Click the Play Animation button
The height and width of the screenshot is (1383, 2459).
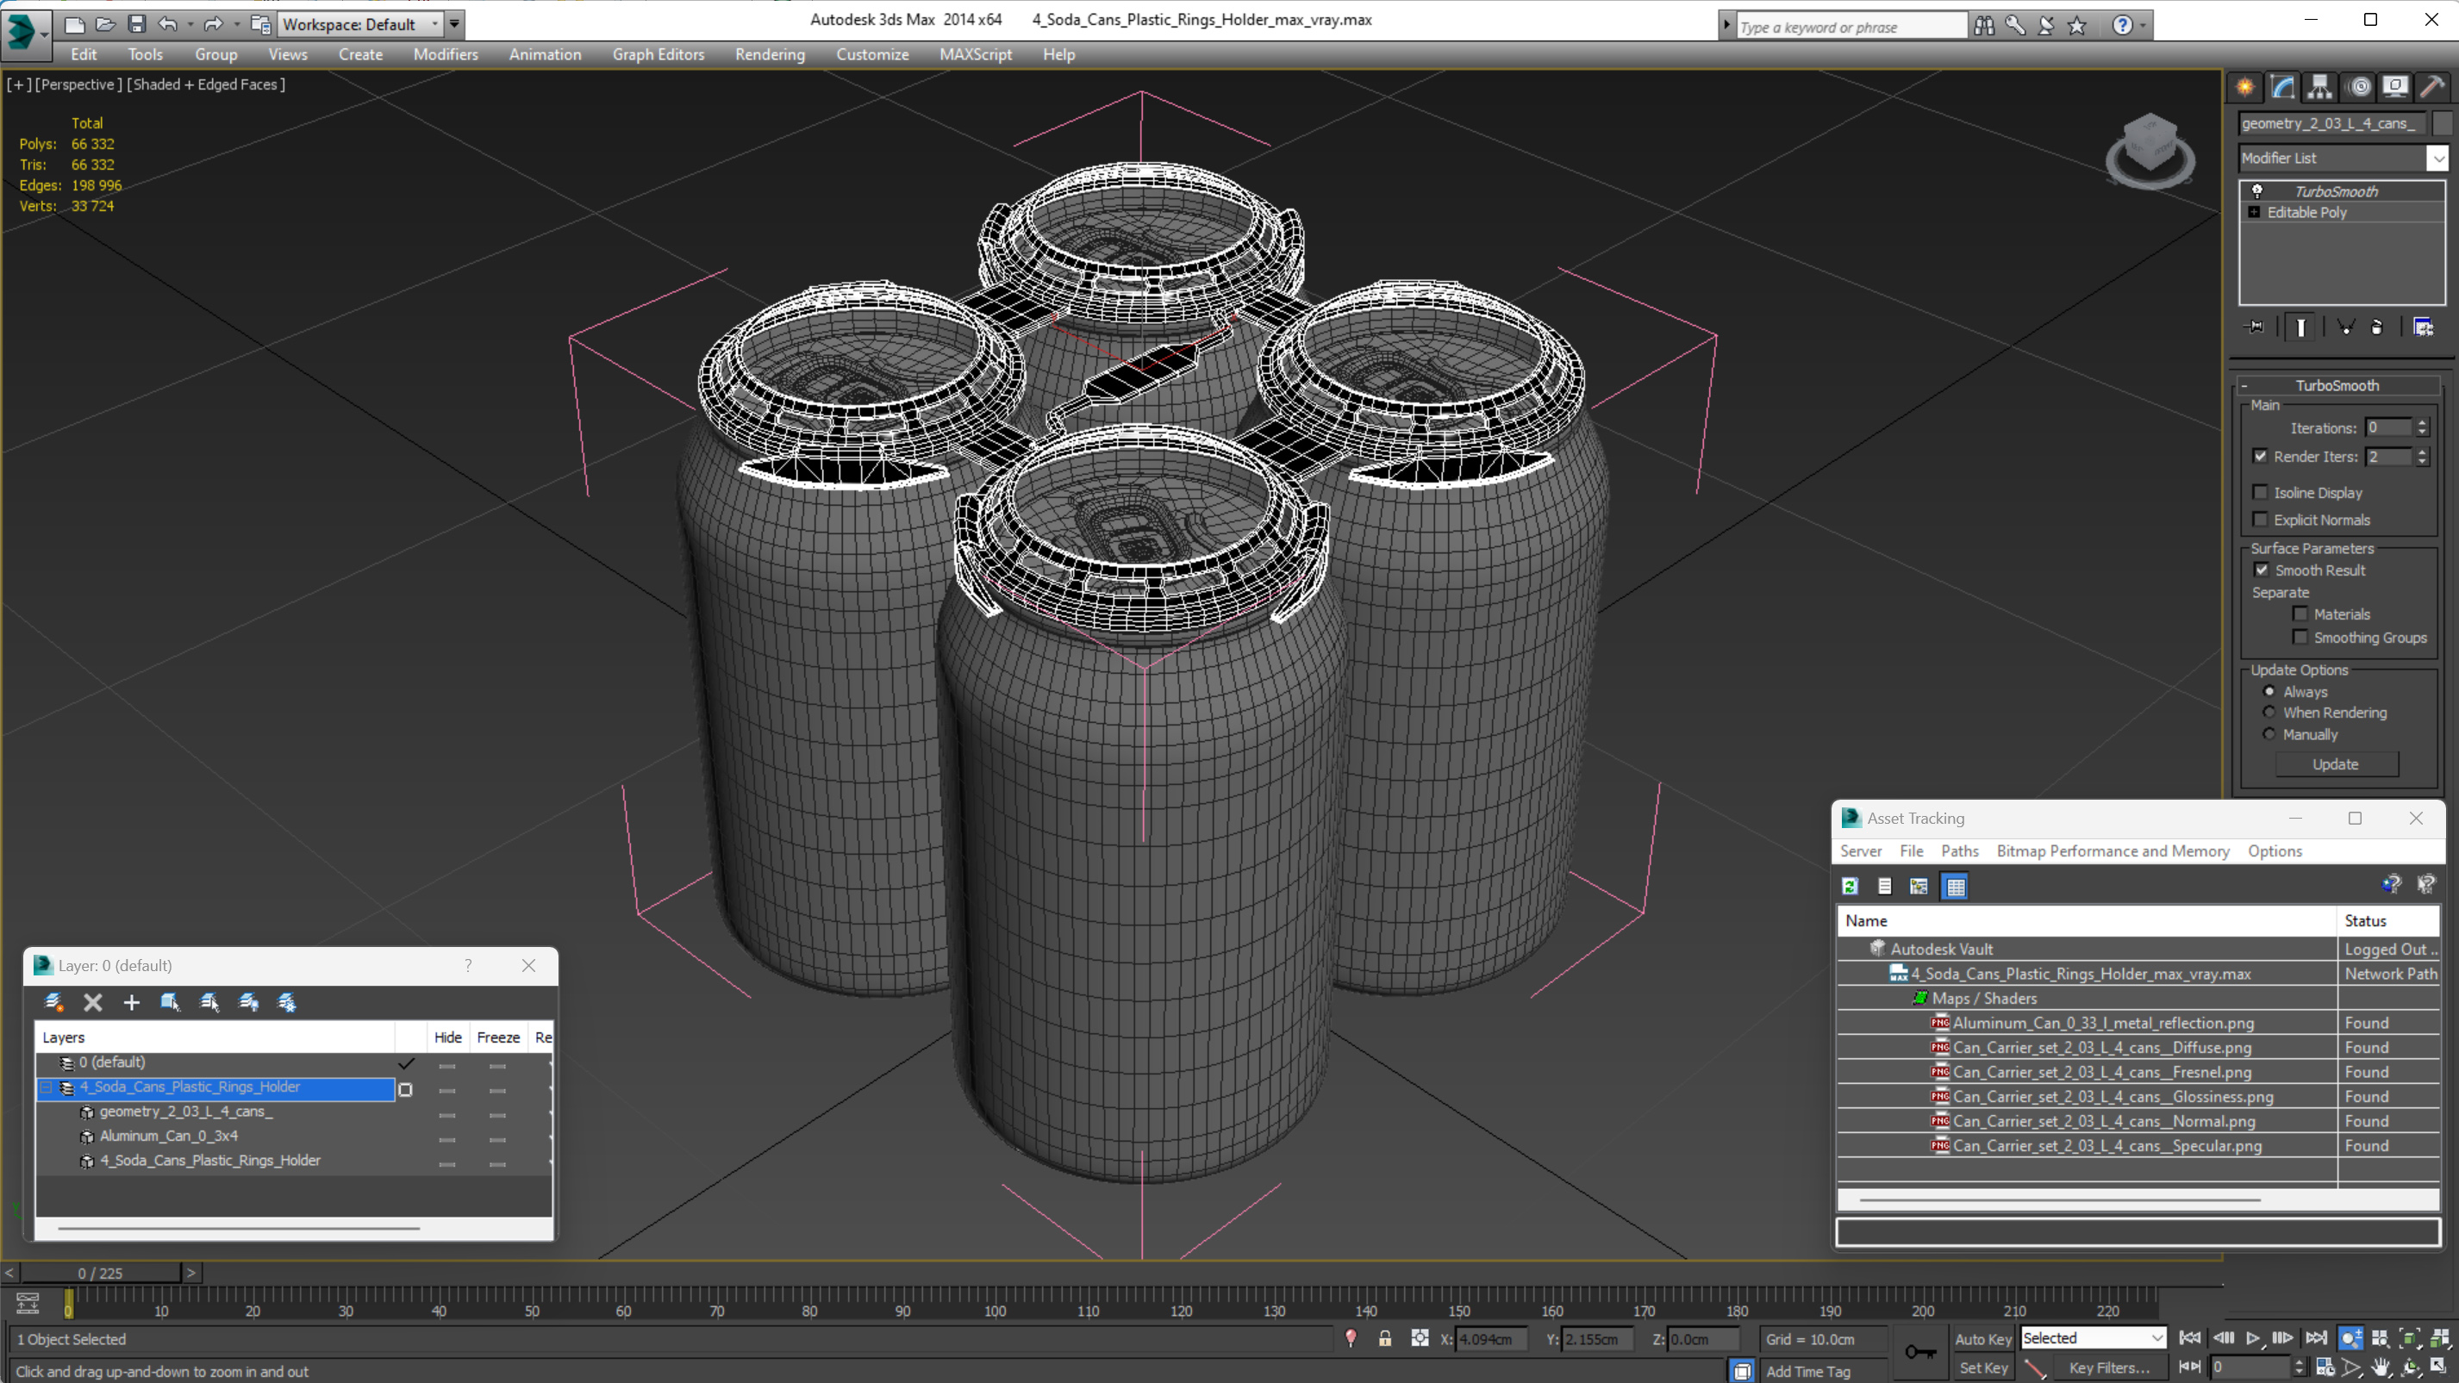coord(2253,1338)
